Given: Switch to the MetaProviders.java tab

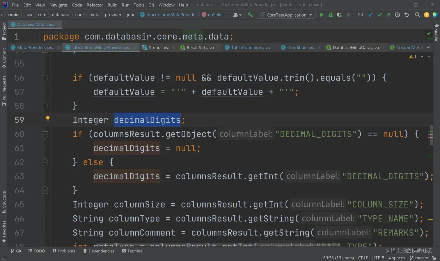Looking at the screenshot, I should coord(36,47).
